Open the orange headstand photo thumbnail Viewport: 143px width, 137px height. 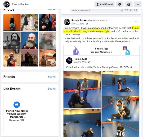12,22
